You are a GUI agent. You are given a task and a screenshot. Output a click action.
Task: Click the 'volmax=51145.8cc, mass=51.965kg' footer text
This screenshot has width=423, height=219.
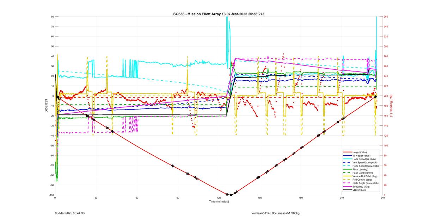[x=275, y=213]
